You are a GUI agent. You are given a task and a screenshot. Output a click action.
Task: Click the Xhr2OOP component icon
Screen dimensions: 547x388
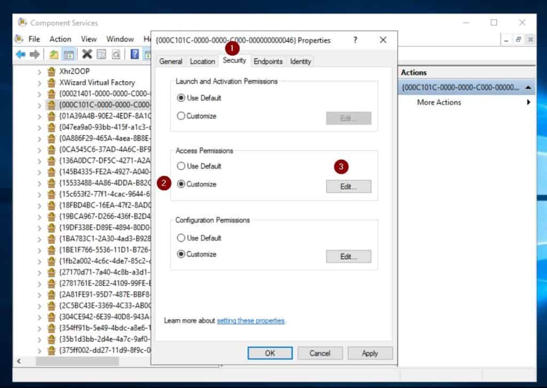(x=52, y=72)
